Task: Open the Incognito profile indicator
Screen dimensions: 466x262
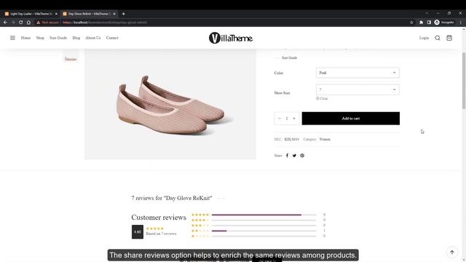Action: pyautogui.click(x=444, y=23)
